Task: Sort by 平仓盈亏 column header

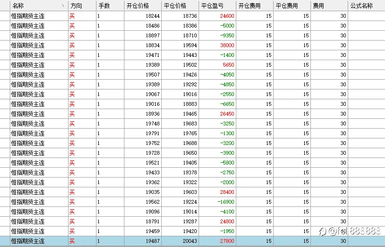Action: coord(218,6)
